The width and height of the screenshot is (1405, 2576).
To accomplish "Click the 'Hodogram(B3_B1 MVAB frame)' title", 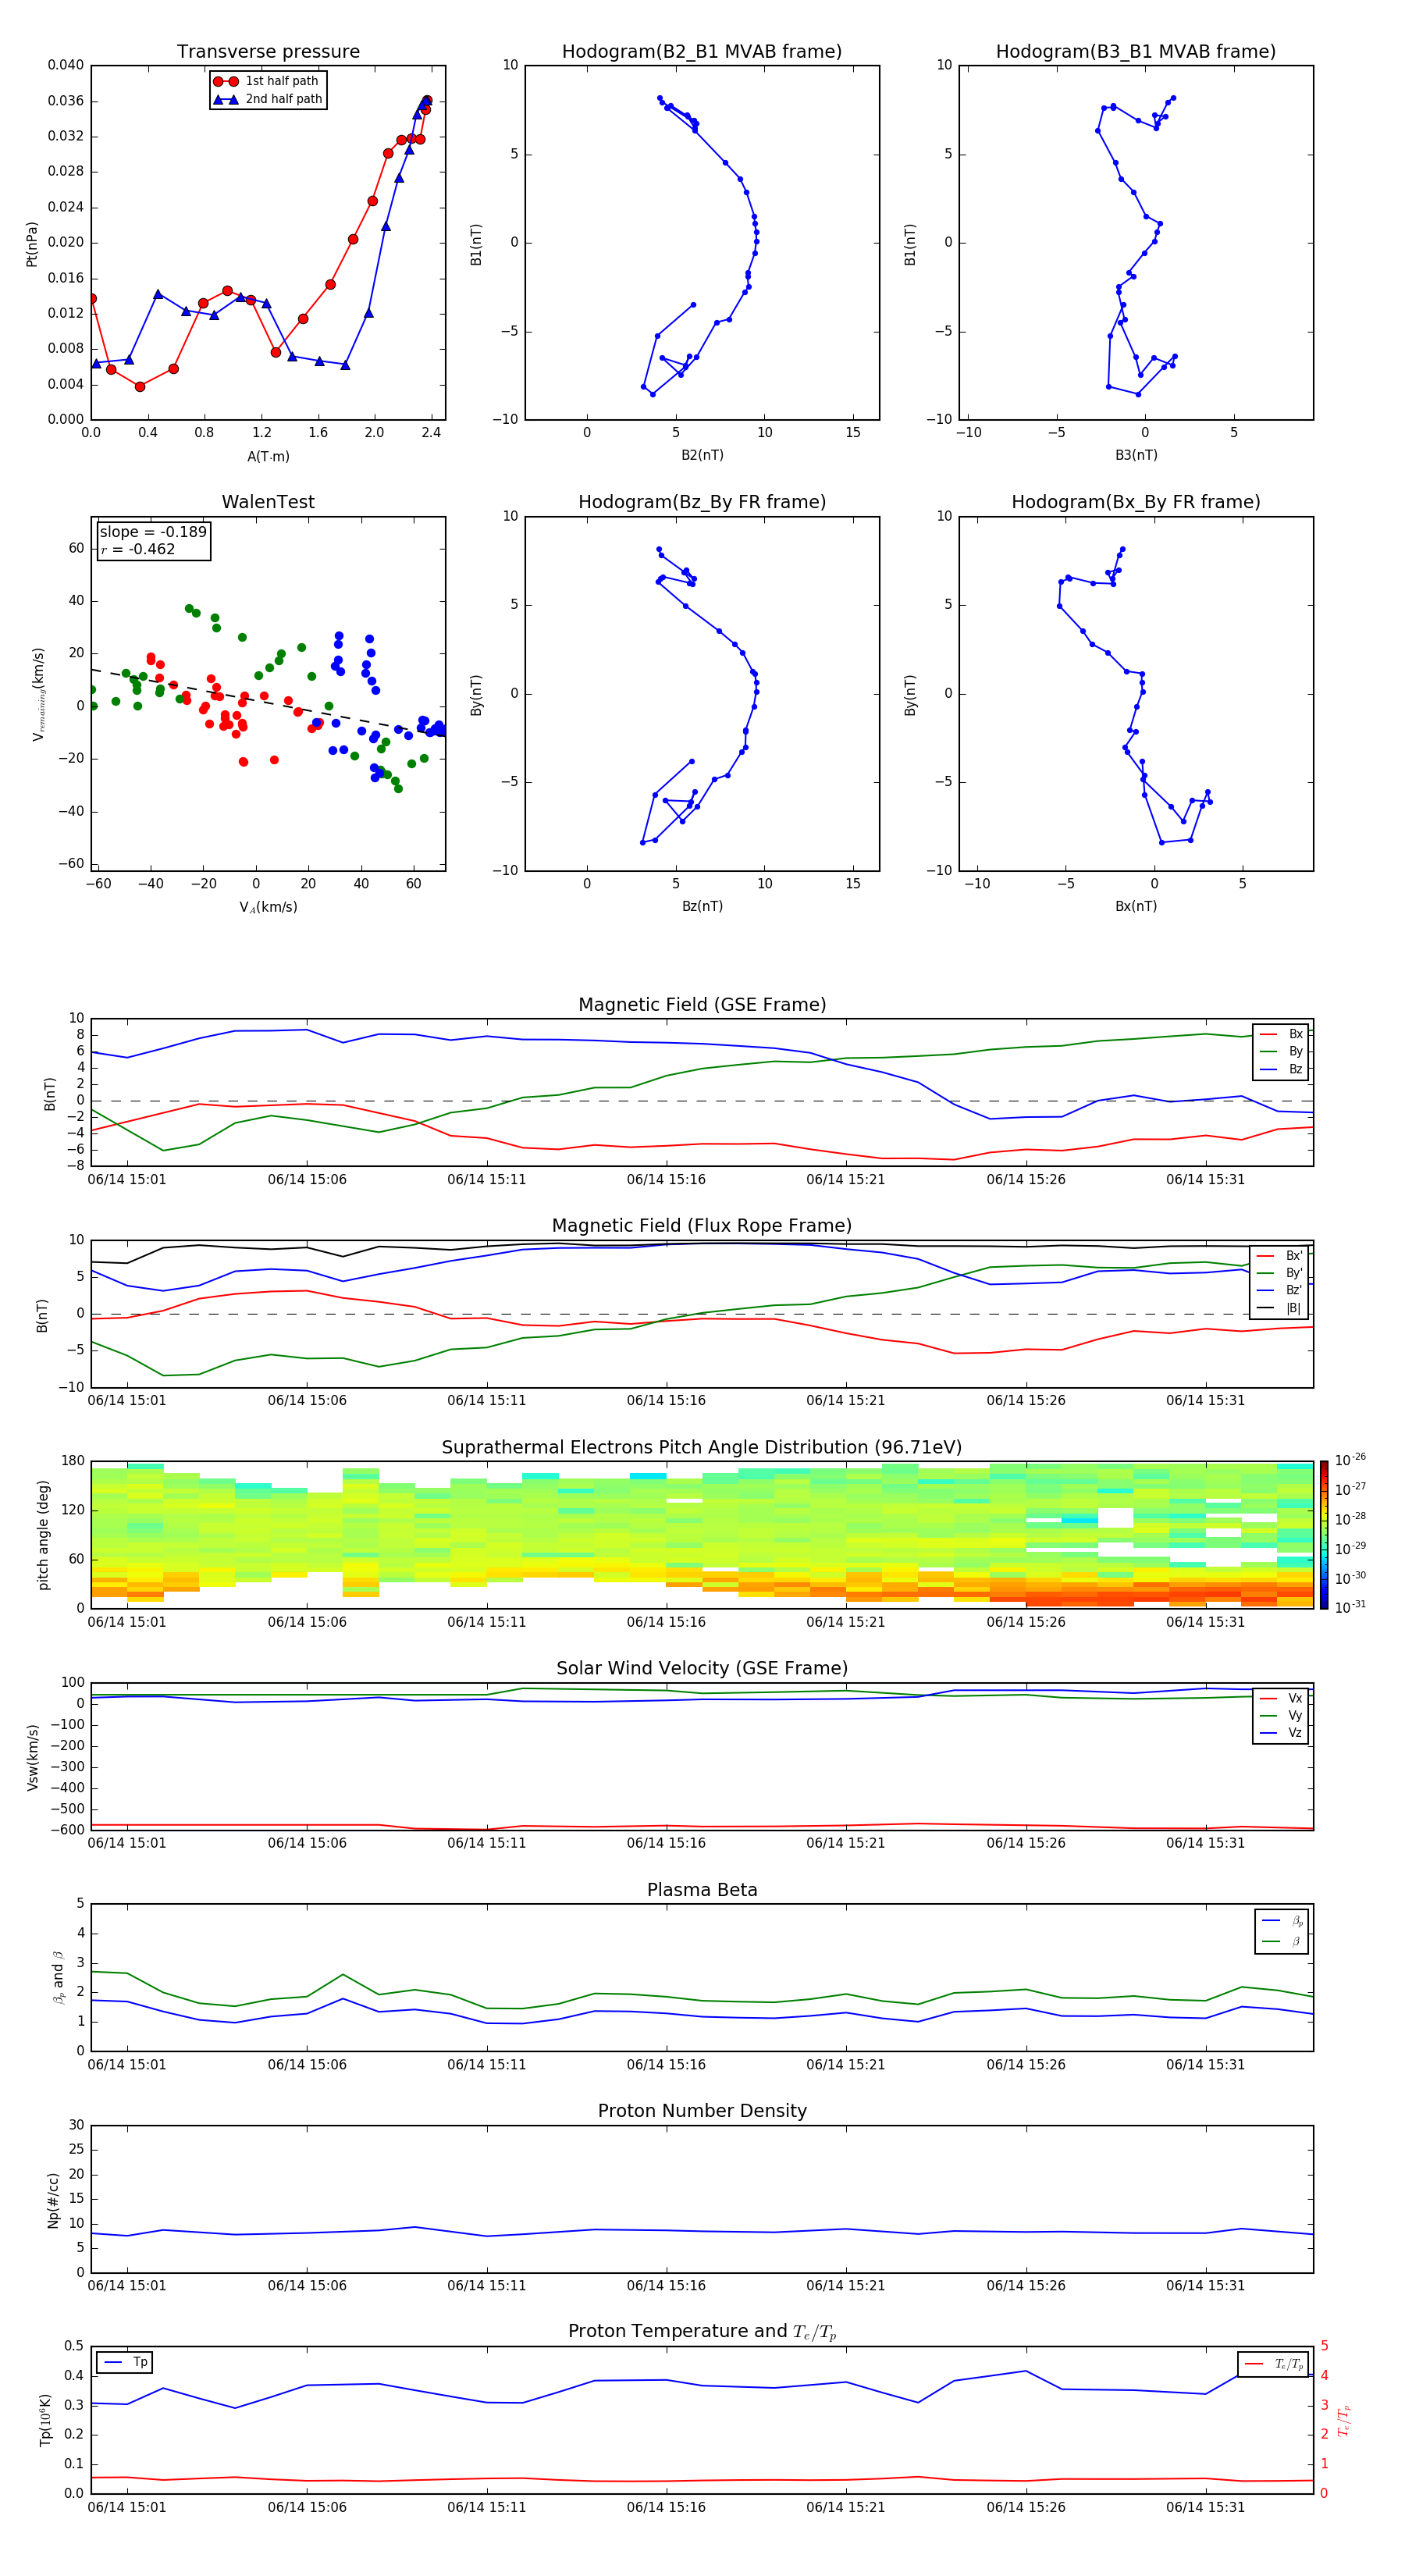I will point(1136,52).
